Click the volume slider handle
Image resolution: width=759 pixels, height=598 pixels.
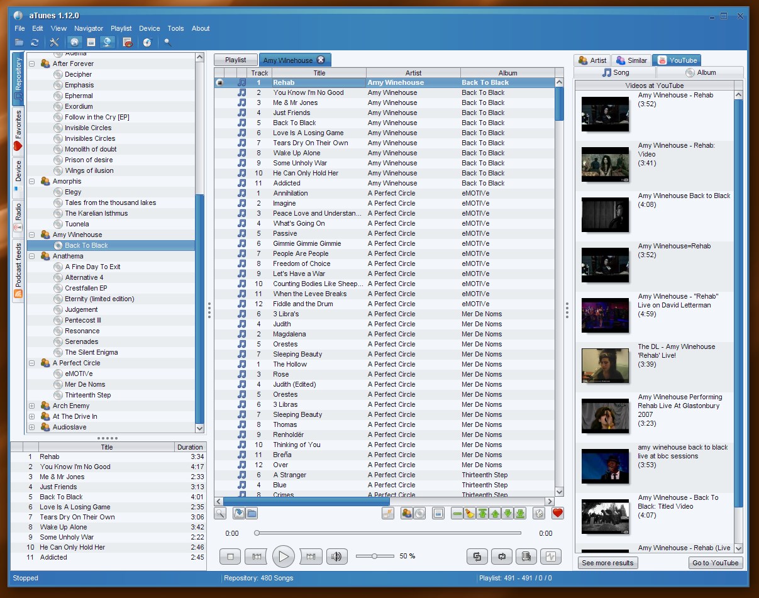374,556
